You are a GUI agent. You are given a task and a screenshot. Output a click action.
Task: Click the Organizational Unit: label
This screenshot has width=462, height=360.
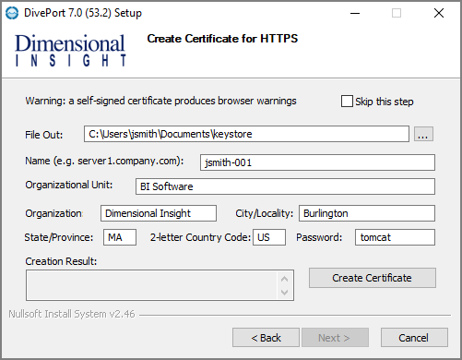pyautogui.click(x=69, y=185)
